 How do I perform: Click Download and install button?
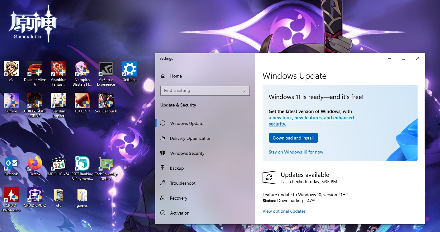pyautogui.click(x=293, y=138)
